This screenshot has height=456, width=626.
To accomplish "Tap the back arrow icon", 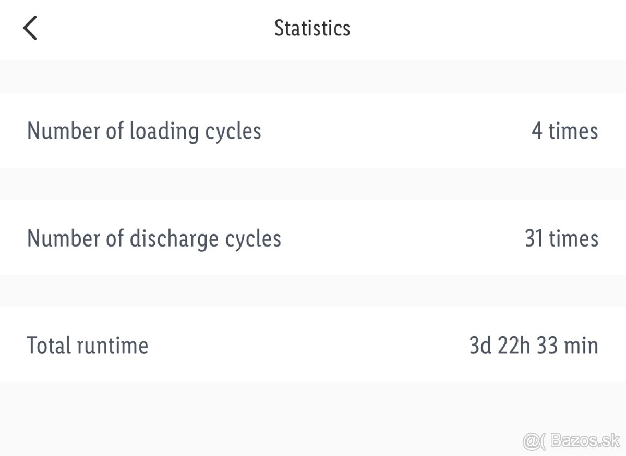I will (x=30, y=28).
